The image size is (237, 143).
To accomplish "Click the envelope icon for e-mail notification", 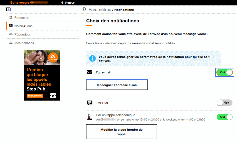I will [89, 72].
